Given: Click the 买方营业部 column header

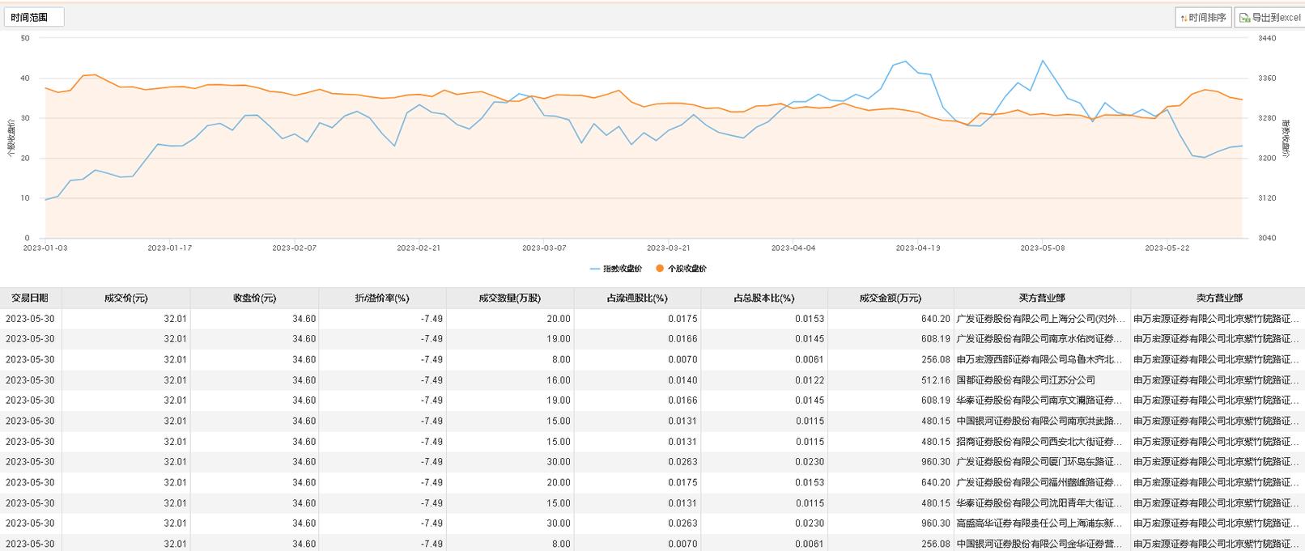Looking at the screenshot, I should pos(1041,298).
